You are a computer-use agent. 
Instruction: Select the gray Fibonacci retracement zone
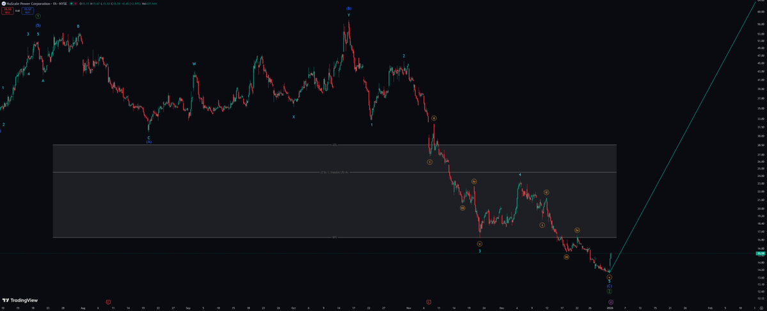[x=334, y=191]
